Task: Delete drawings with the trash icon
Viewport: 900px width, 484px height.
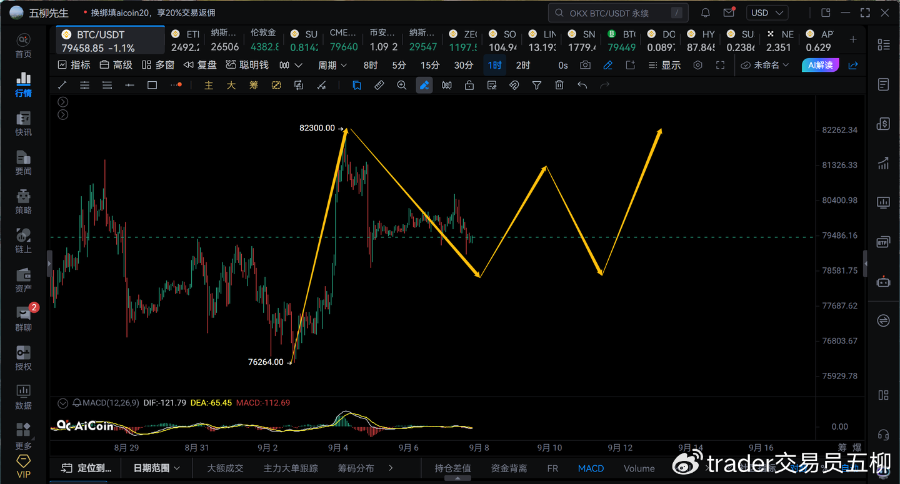Action: 559,86
